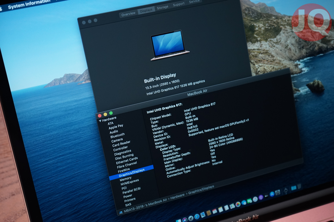Viewport: 334px width, 222px height.
Task: Select the Displays tab
Action: pyautogui.click(x=146, y=10)
